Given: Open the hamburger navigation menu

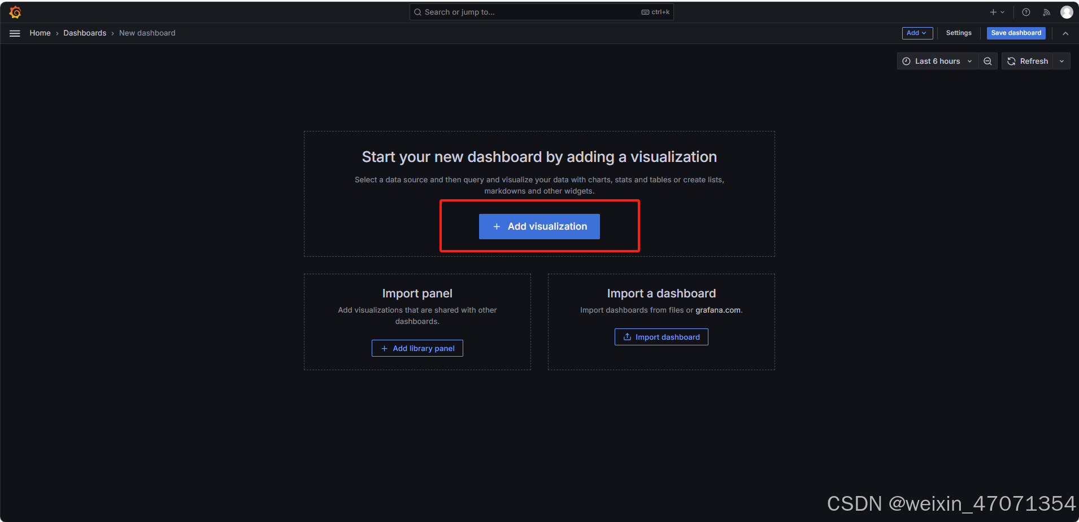Looking at the screenshot, I should pos(15,33).
